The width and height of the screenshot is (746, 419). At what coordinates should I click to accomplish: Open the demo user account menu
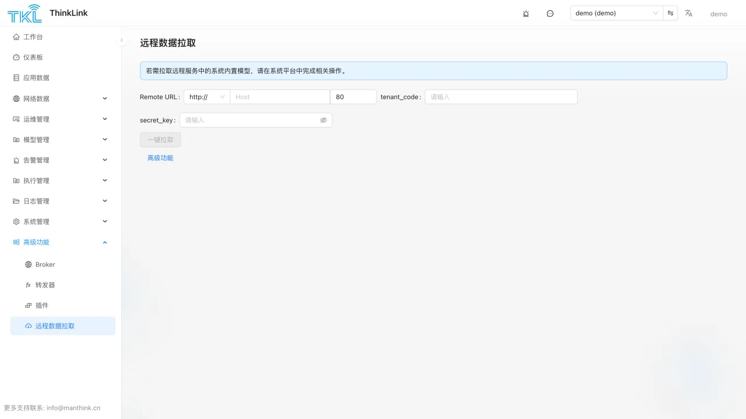(x=719, y=14)
